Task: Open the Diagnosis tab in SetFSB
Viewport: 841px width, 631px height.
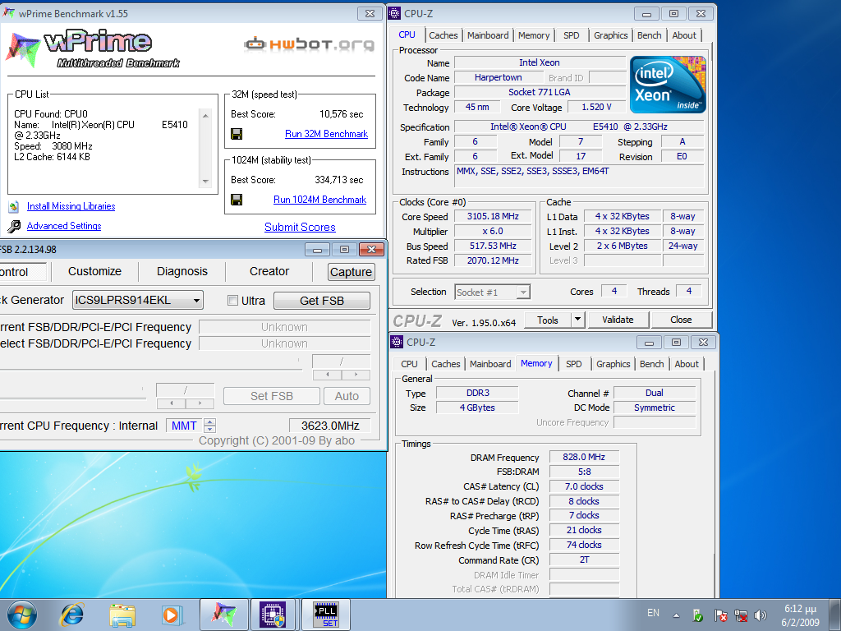Action: click(182, 271)
